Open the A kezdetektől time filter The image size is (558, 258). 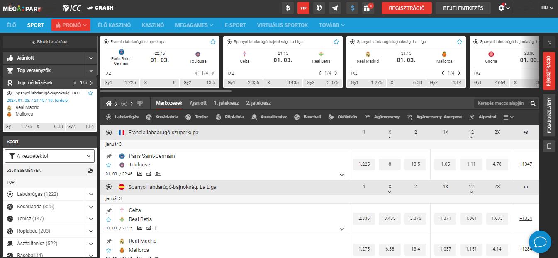pos(50,156)
